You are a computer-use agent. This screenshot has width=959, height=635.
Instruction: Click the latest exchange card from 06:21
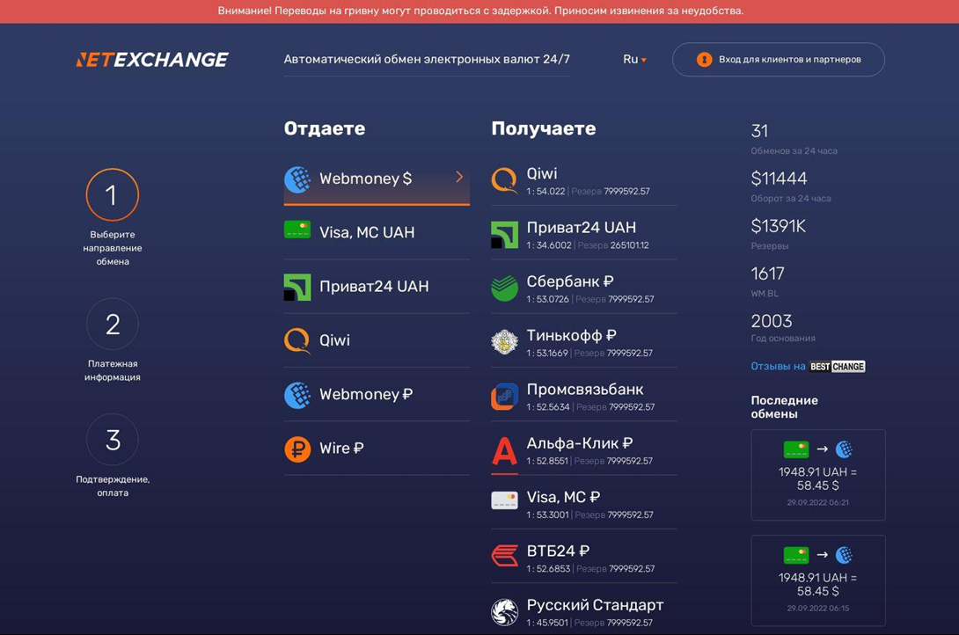817,475
